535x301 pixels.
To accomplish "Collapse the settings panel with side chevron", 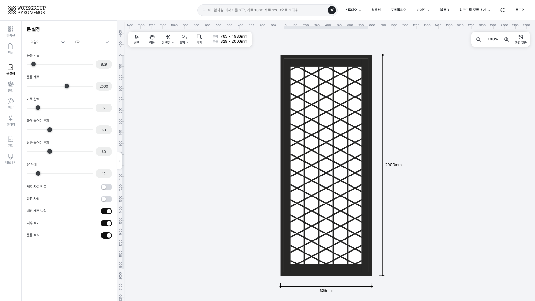I will [x=120, y=161].
